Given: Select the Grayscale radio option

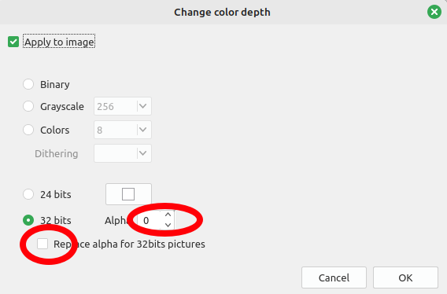Looking at the screenshot, I should (x=28, y=106).
